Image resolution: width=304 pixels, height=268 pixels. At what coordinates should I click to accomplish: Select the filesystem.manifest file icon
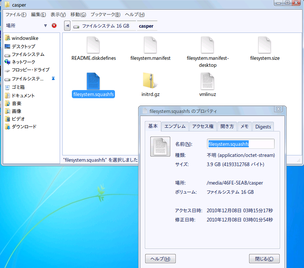pyautogui.click(x=150, y=45)
